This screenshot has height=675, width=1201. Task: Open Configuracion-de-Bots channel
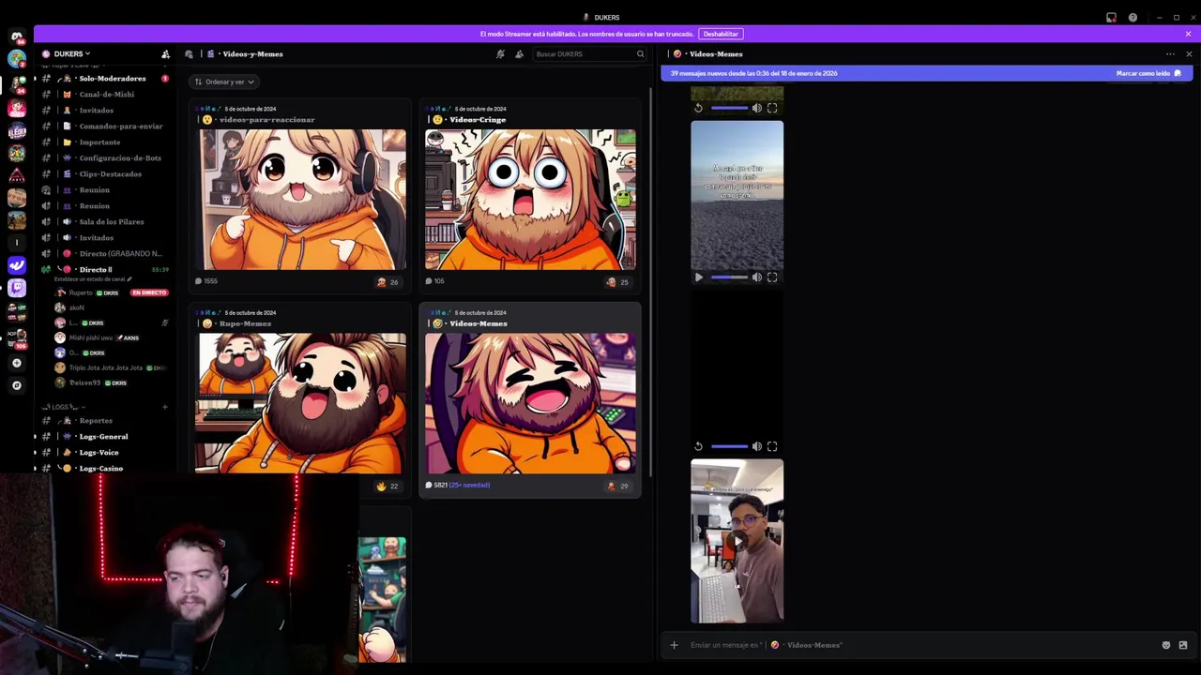tap(106, 158)
